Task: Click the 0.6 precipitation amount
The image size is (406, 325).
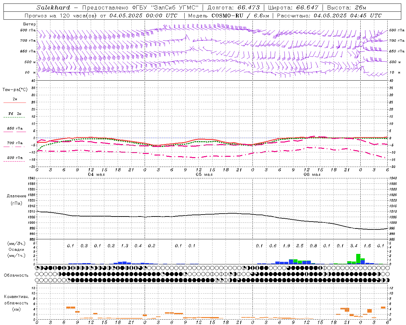Action: [273, 246]
